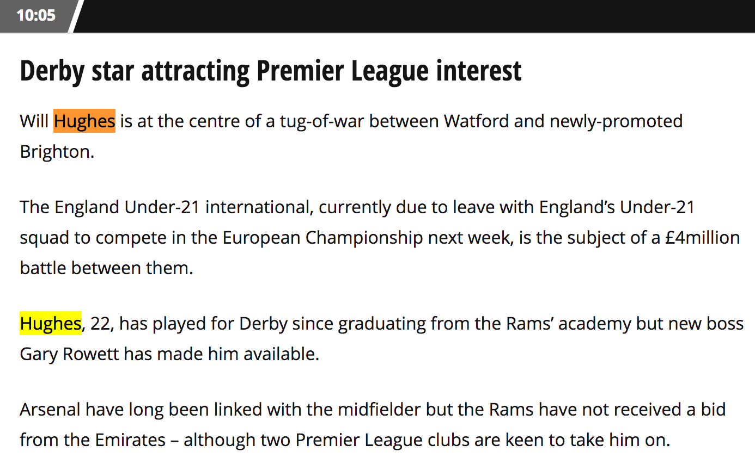Click the orange highlighted 'Hughes' word

(x=84, y=121)
